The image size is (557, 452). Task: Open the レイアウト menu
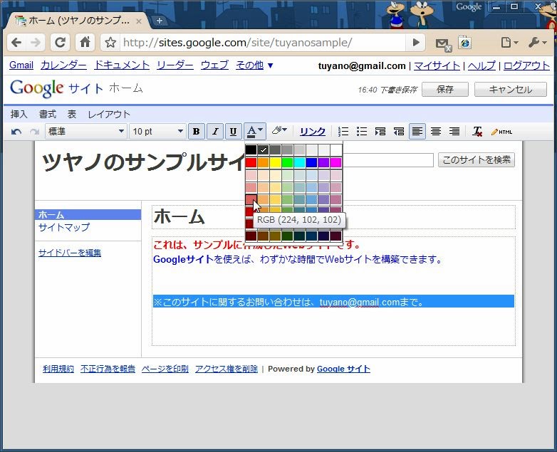[x=109, y=114]
